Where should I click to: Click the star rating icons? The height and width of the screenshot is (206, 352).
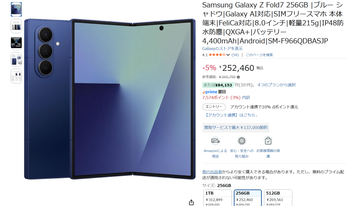[x=217, y=55]
